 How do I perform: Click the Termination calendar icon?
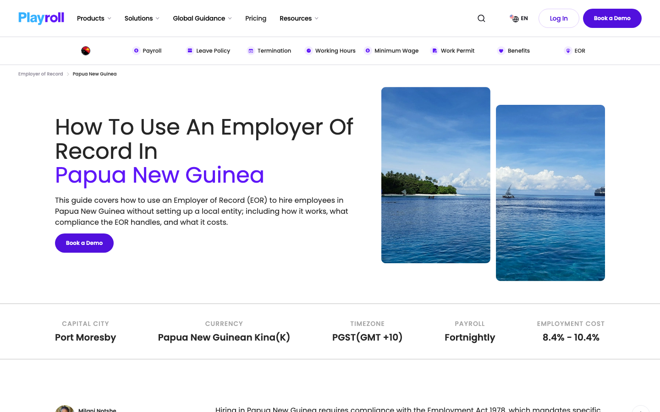[251, 51]
